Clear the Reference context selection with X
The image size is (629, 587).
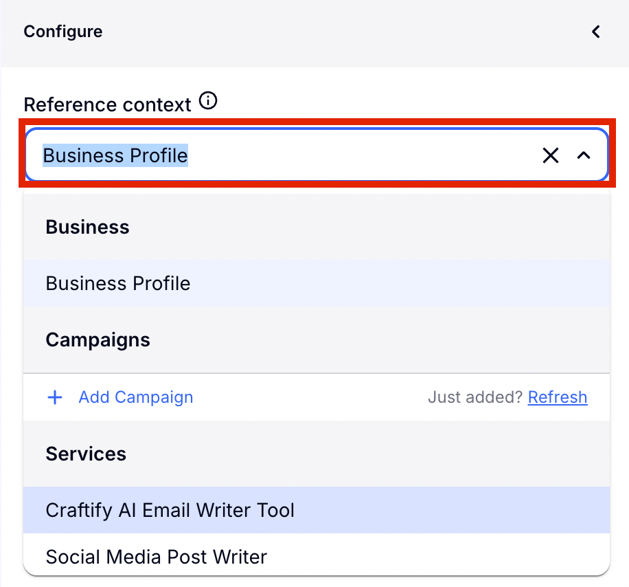coord(550,156)
